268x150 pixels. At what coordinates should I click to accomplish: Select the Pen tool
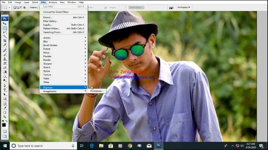[x=5, y=86]
